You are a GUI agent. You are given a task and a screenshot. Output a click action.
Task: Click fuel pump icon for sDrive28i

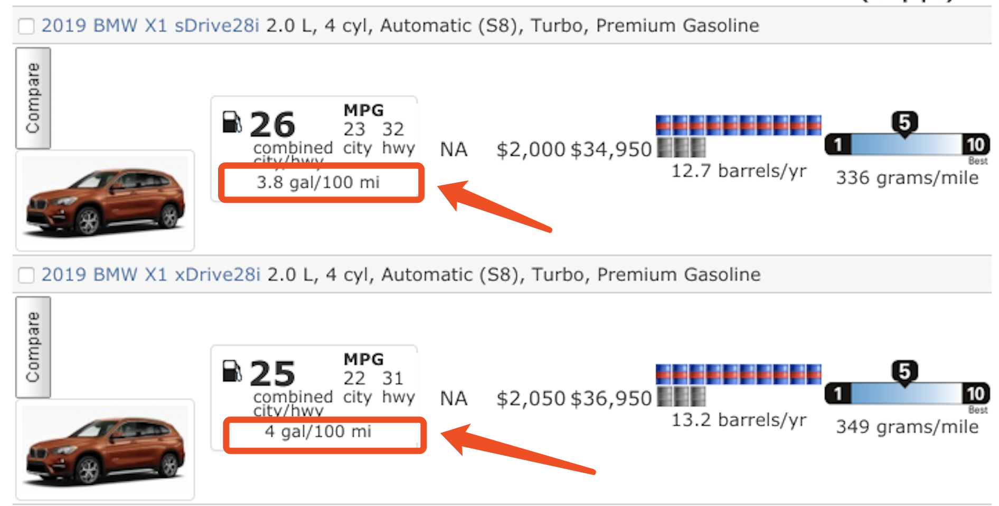click(x=232, y=122)
